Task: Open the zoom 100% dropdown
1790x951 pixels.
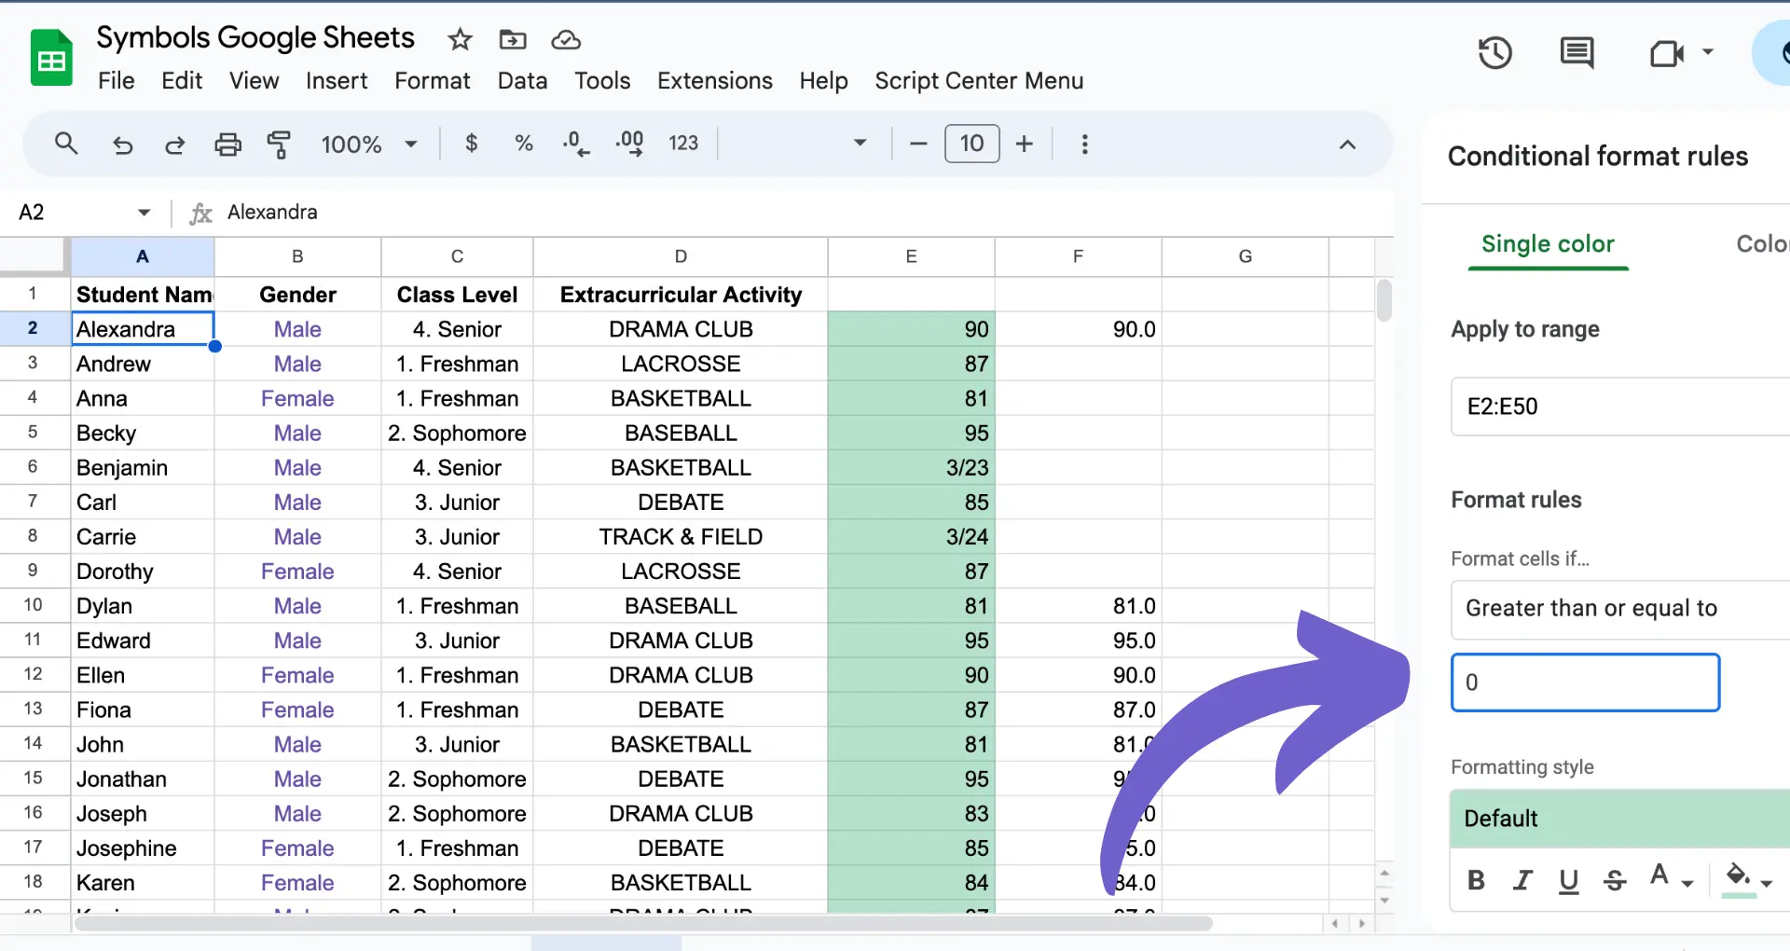Action: pyautogui.click(x=369, y=145)
